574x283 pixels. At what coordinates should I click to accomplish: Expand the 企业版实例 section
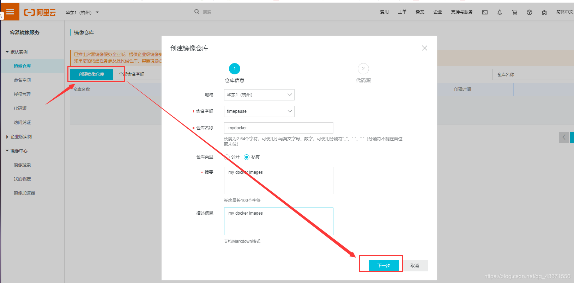click(7, 137)
